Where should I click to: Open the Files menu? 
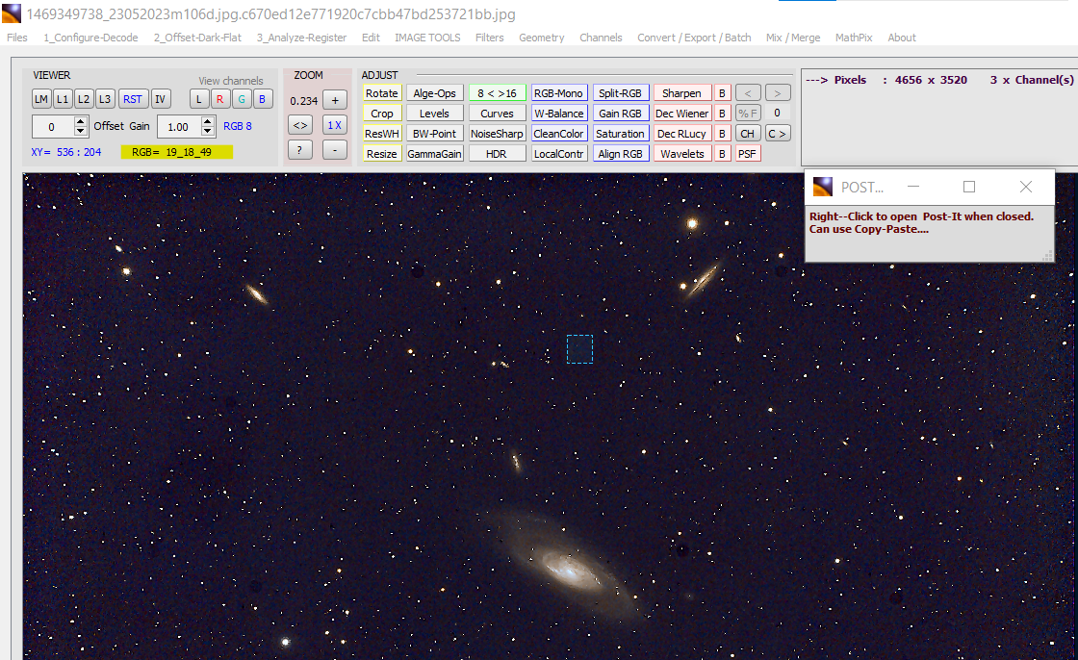point(17,38)
